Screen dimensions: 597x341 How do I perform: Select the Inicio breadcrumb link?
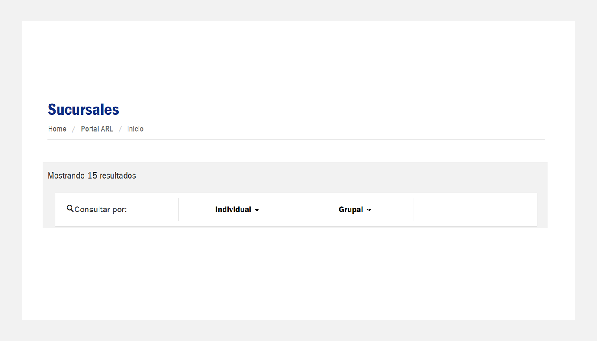tap(135, 129)
